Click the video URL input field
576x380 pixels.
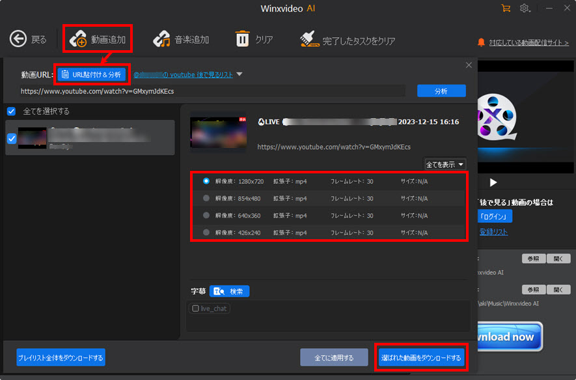[212, 91]
